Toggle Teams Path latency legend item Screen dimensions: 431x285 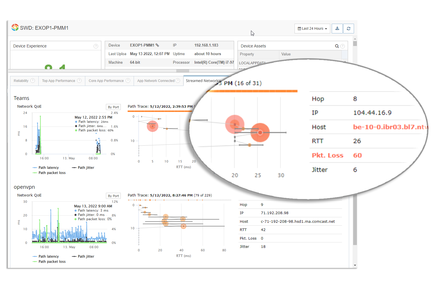(x=46, y=168)
